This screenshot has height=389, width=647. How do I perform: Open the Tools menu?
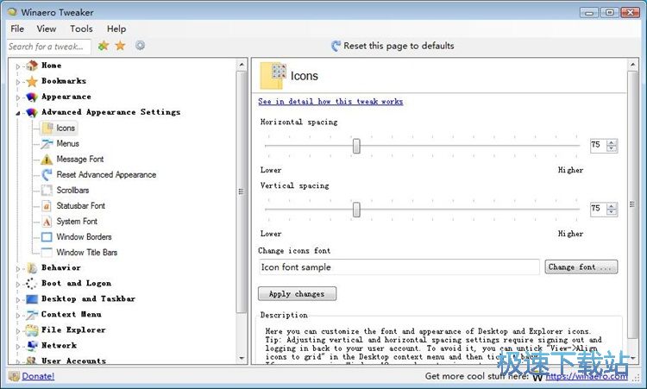click(81, 28)
